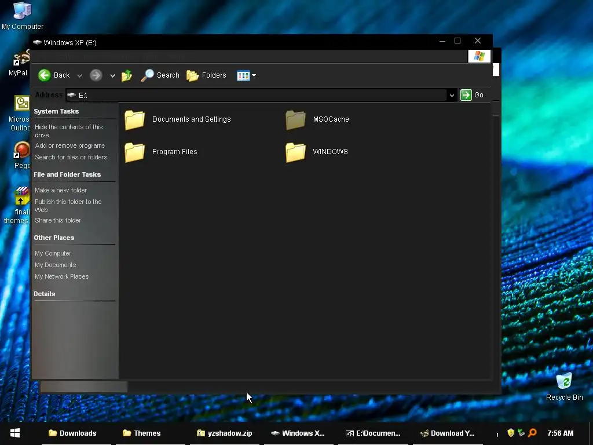Open the Views dropdown arrow
The image size is (593, 445).
254,76
